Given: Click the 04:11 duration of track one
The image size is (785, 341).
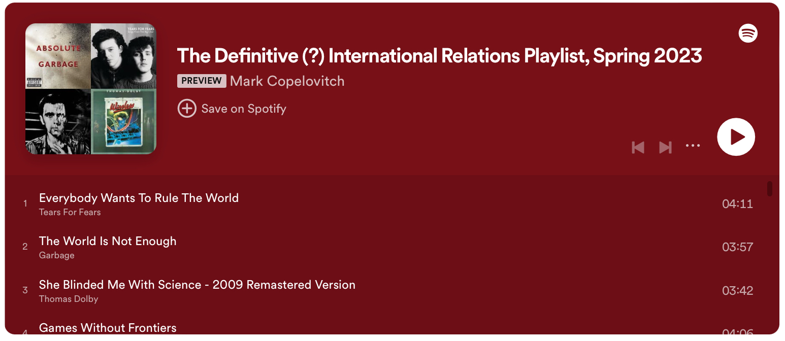Looking at the screenshot, I should 737,204.
